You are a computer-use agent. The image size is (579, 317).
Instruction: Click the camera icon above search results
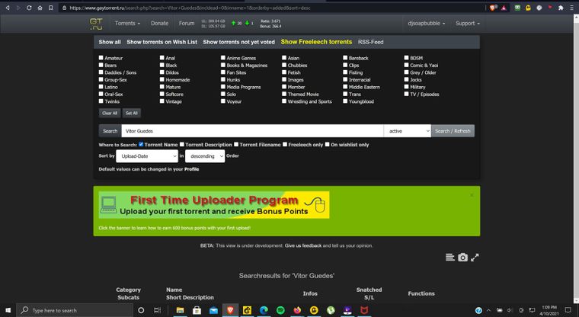462,258
